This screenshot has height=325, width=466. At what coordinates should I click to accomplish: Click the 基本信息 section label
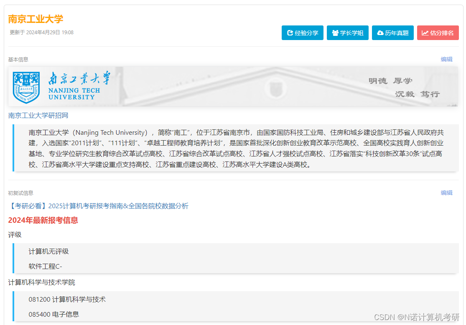pyautogui.click(x=18, y=60)
